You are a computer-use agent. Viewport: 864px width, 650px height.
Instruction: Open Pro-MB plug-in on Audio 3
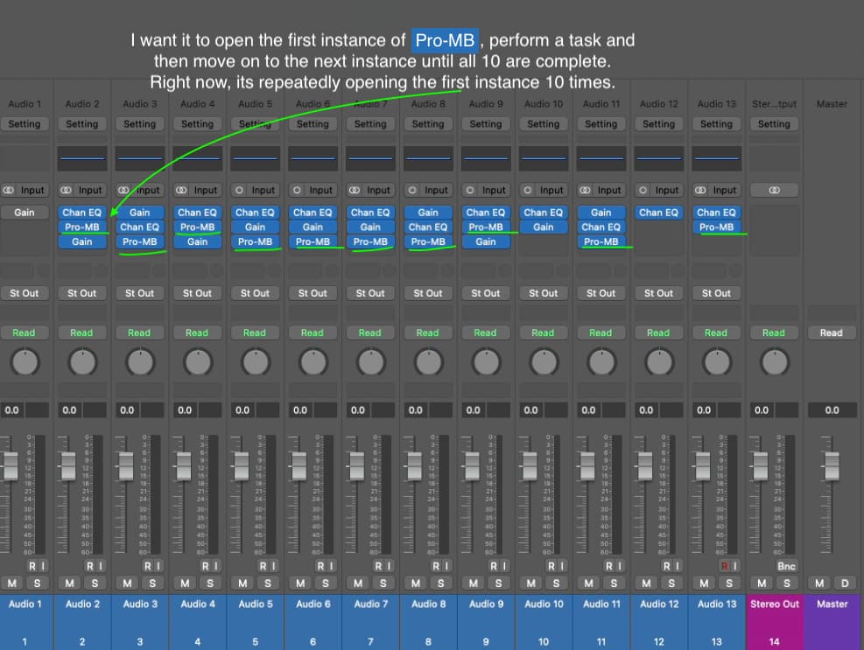139,241
